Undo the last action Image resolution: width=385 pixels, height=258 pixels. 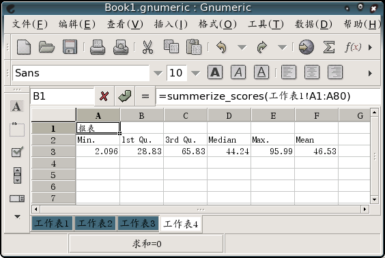coord(221,47)
